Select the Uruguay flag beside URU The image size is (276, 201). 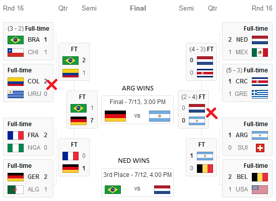tap(16, 94)
